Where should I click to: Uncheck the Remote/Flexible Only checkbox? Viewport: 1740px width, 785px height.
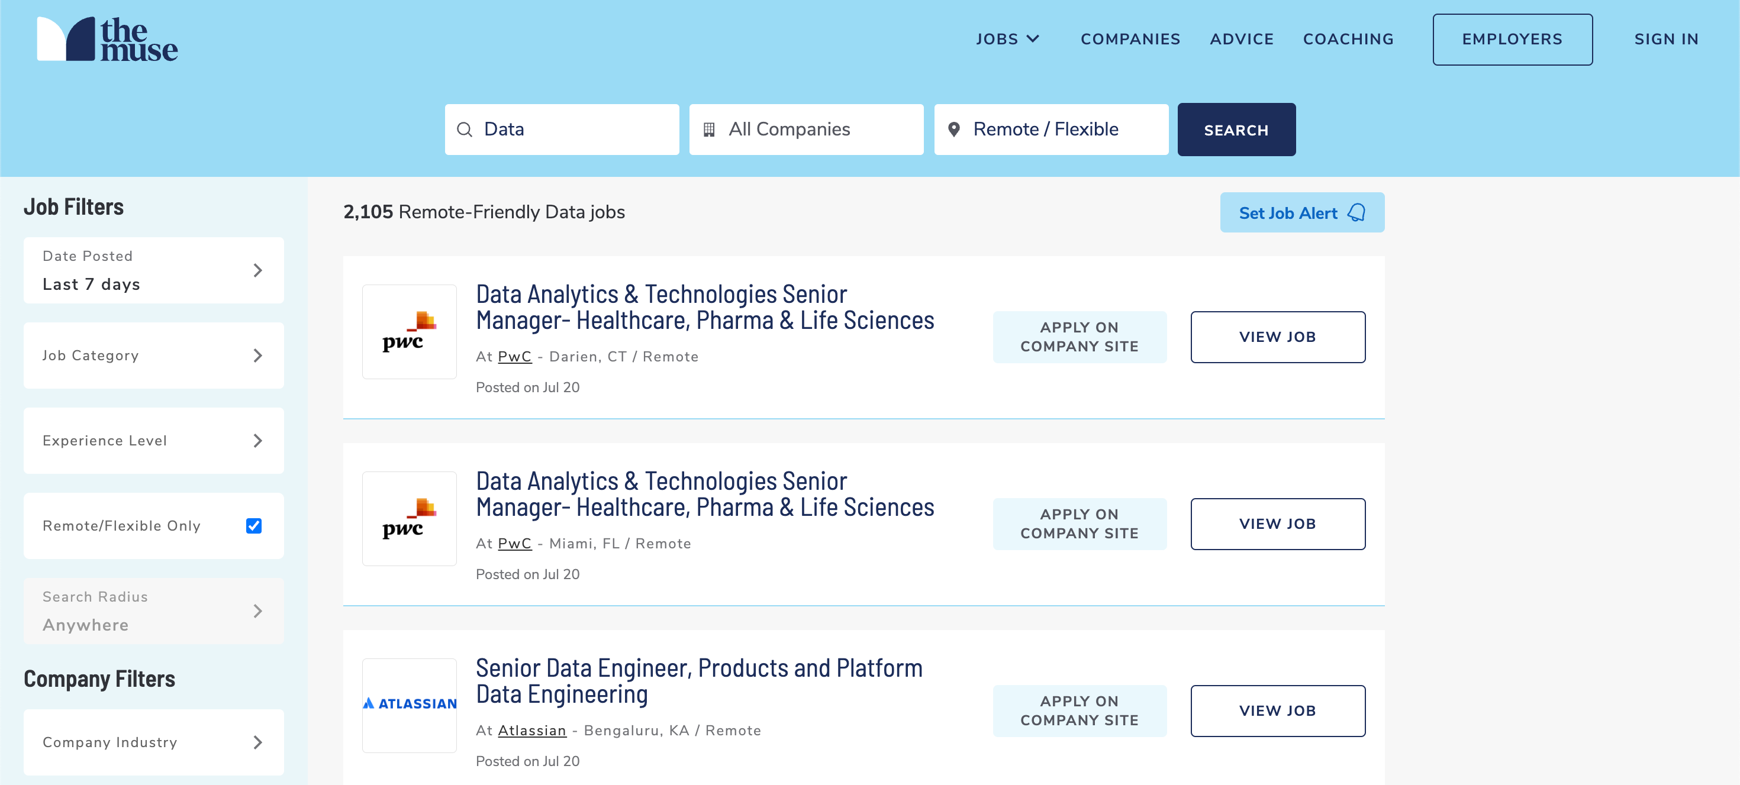point(254,526)
